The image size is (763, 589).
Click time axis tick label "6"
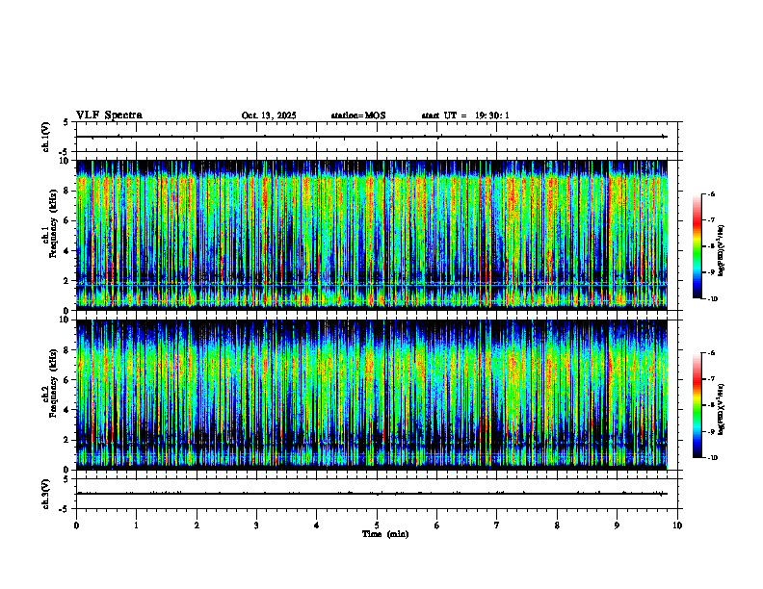(x=437, y=525)
